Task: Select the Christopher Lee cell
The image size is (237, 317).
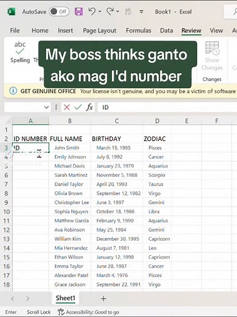Action: (x=70, y=202)
